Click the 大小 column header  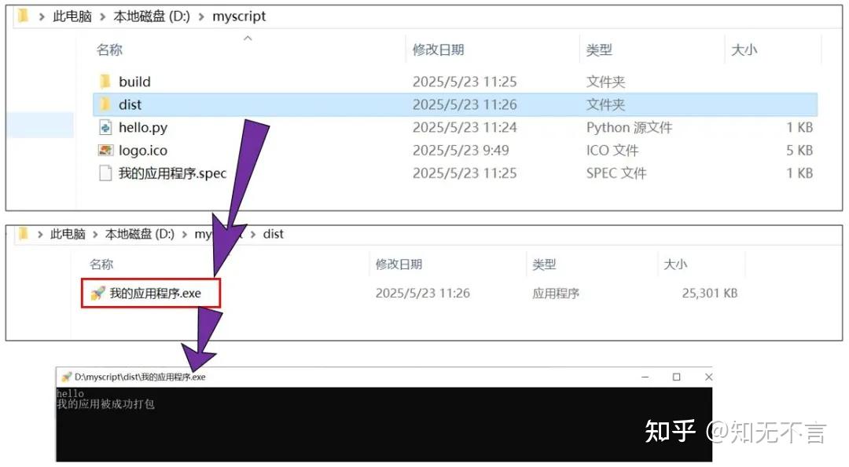pyautogui.click(x=744, y=49)
